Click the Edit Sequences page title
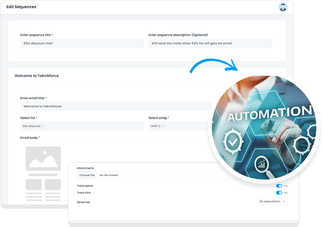Viewport: 323px width, 227px height. [21, 7]
